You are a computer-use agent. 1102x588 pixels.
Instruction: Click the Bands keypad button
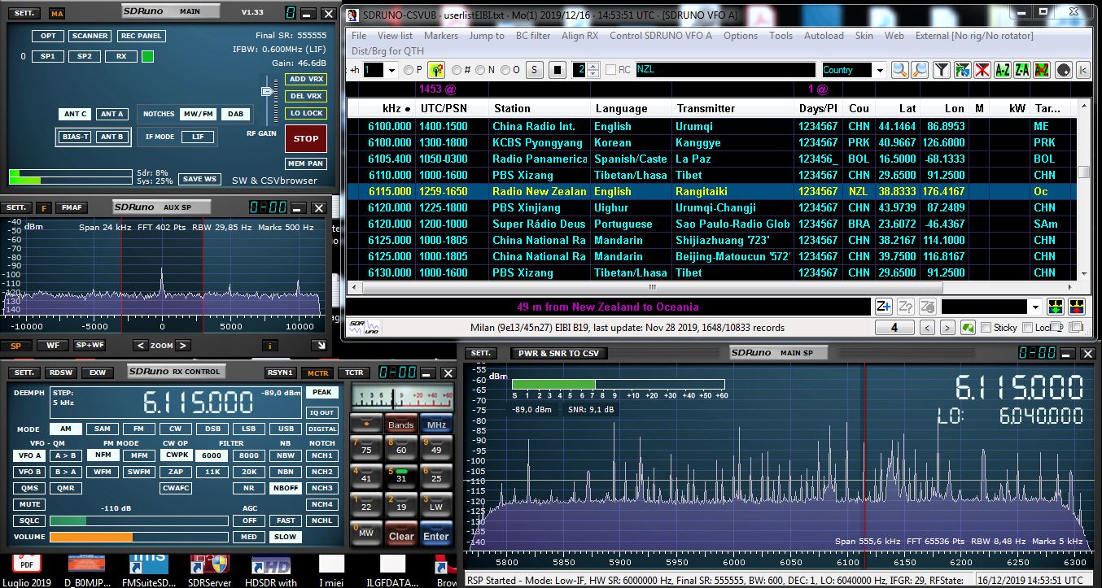pos(401,425)
